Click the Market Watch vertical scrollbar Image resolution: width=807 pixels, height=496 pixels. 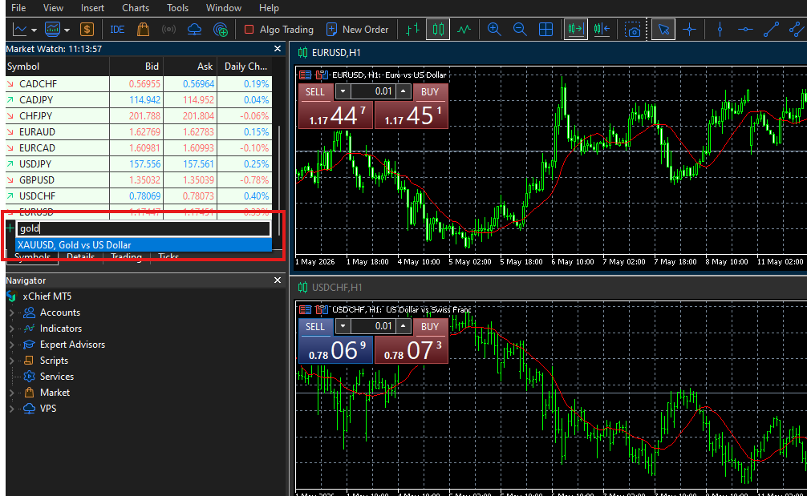(x=279, y=180)
